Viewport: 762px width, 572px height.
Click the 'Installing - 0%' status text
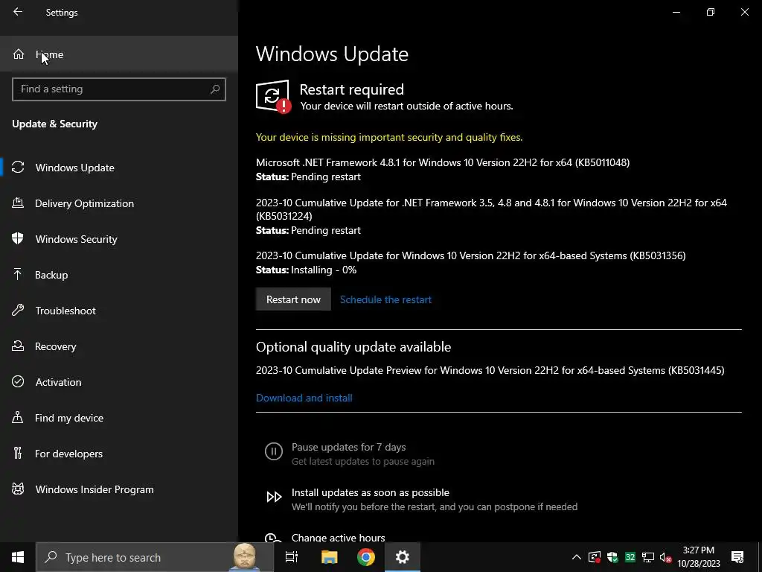click(324, 270)
